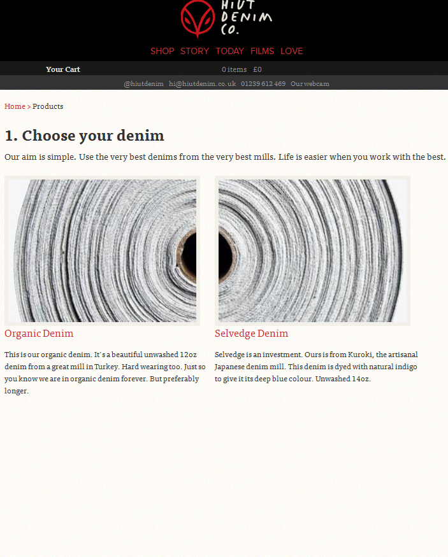Select the Organic Denim roll image

(102, 251)
